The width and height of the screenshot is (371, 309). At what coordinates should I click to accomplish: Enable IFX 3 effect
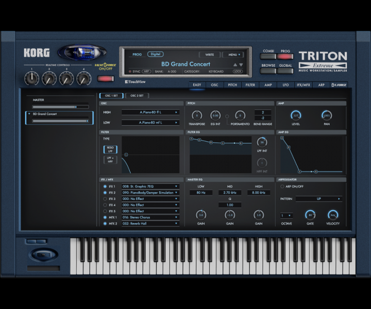click(105, 199)
